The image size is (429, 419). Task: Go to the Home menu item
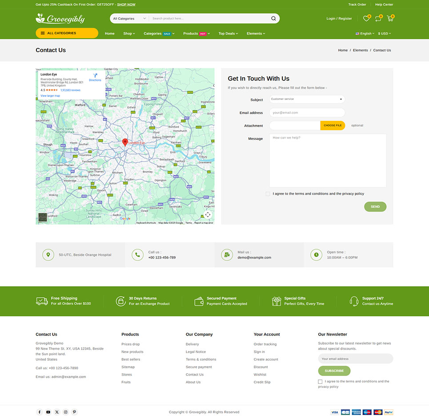(x=109, y=33)
